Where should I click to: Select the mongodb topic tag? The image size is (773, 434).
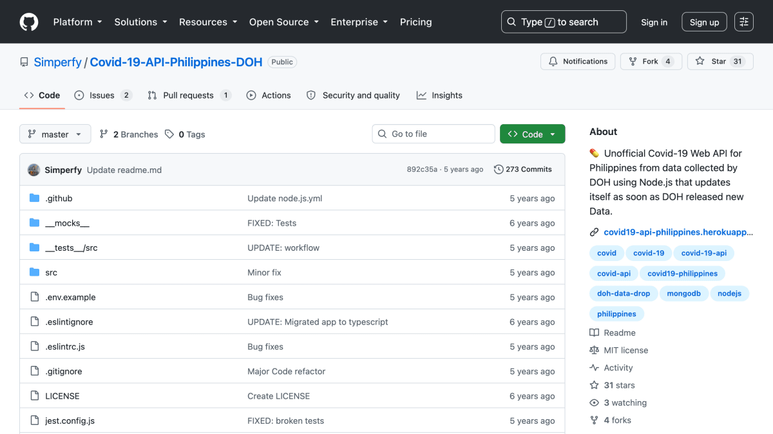pyautogui.click(x=684, y=294)
